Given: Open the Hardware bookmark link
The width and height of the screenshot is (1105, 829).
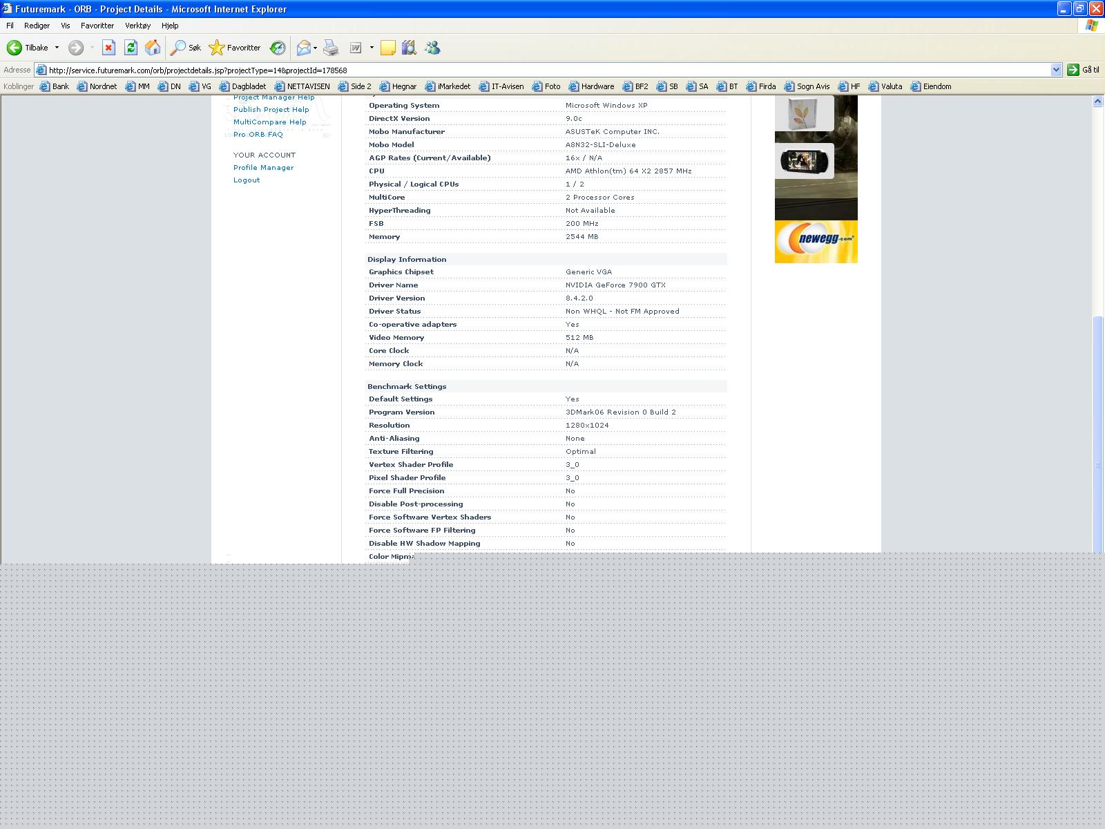Looking at the screenshot, I should [591, 86].
